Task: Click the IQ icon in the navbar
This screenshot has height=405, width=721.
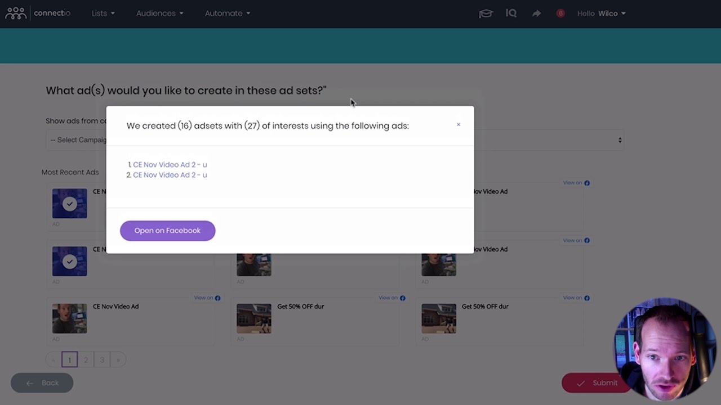Action: pos(511,13)
